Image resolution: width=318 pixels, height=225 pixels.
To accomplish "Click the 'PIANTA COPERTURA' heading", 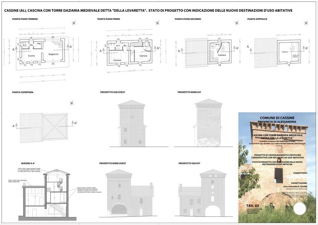I will (x=23, y=92).
